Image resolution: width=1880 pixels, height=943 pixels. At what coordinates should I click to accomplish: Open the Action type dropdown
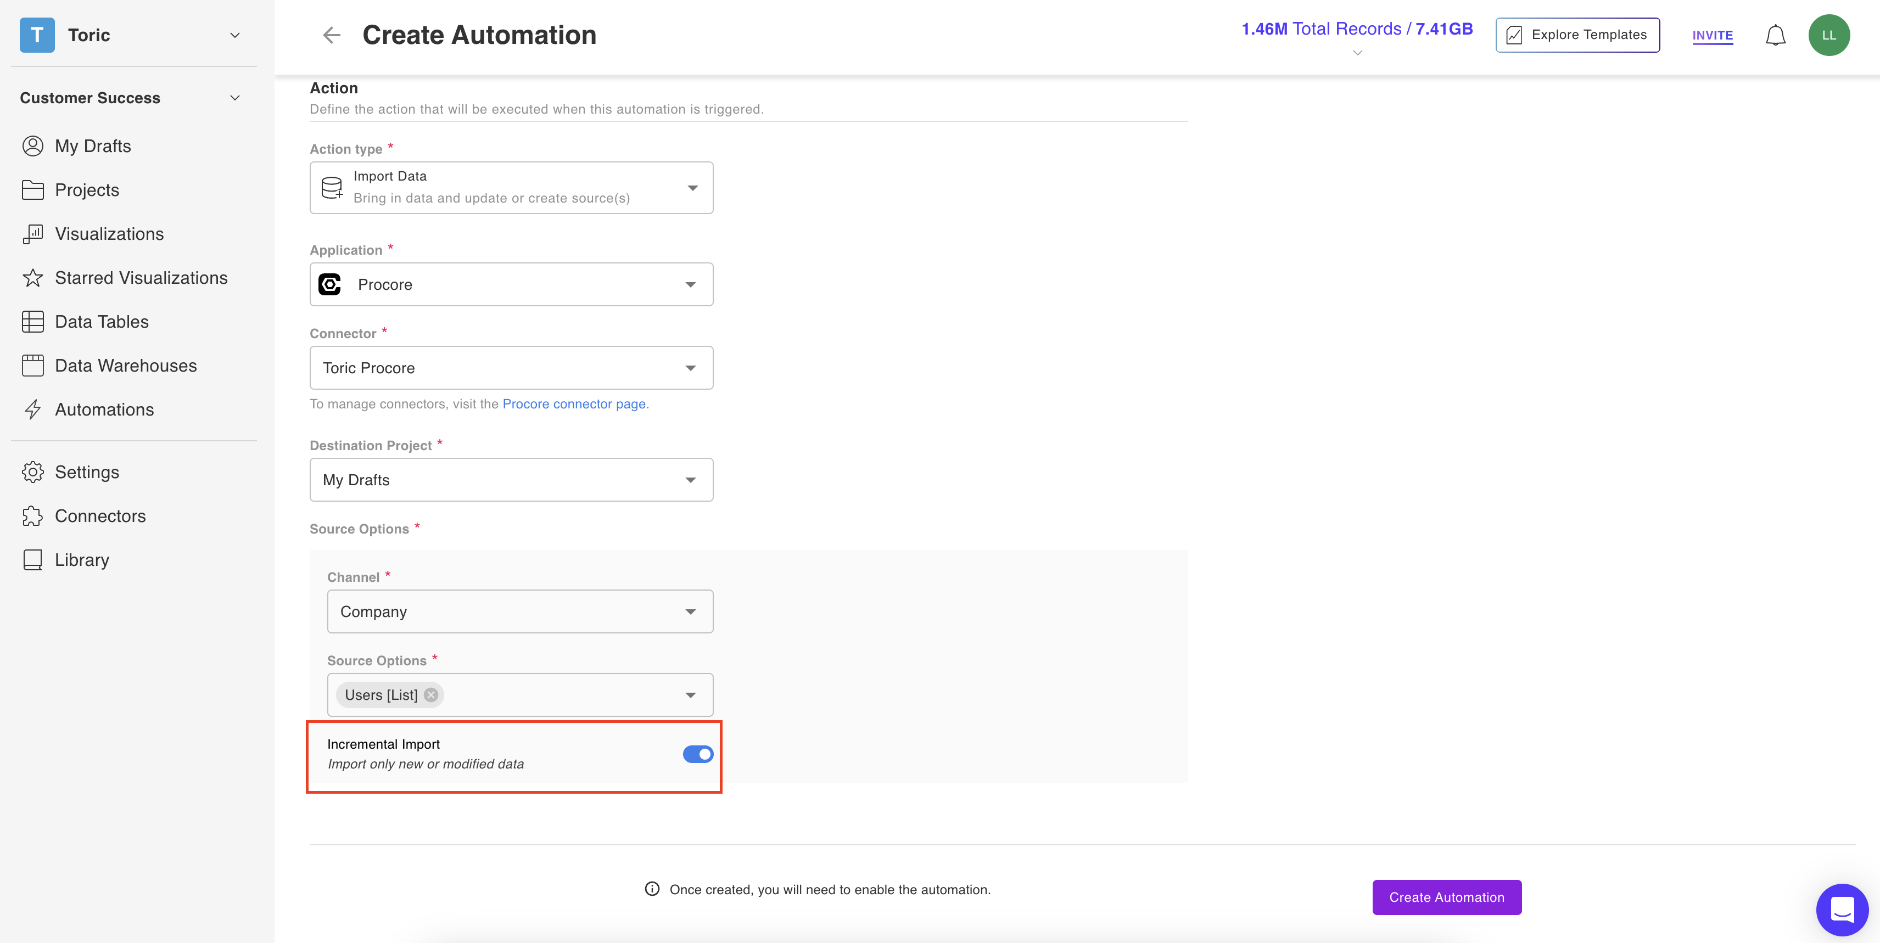pos(512,187)
